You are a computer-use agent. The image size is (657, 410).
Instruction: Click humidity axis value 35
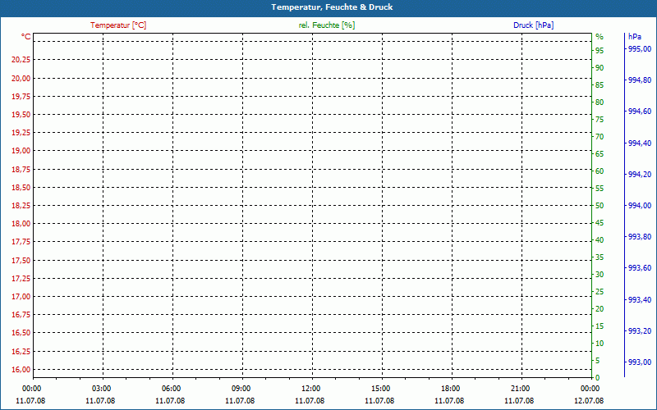[600, 257]
